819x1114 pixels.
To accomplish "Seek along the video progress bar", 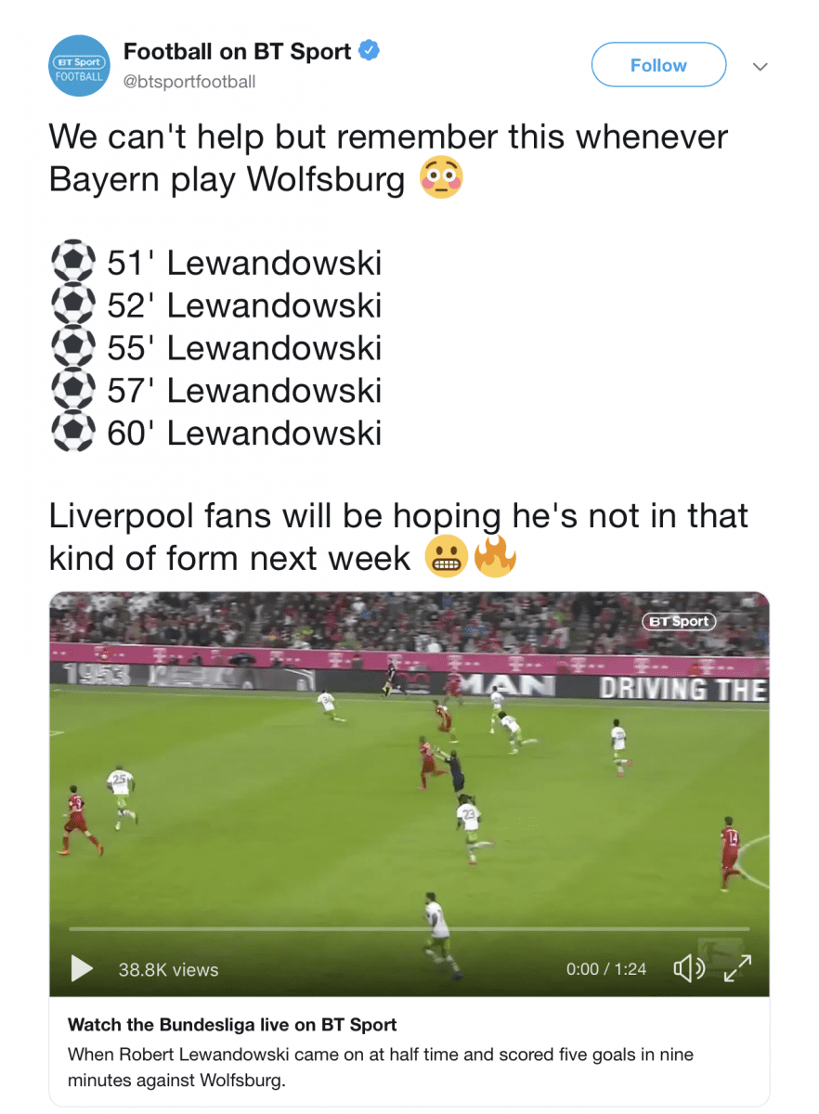I will pos(409,928).
